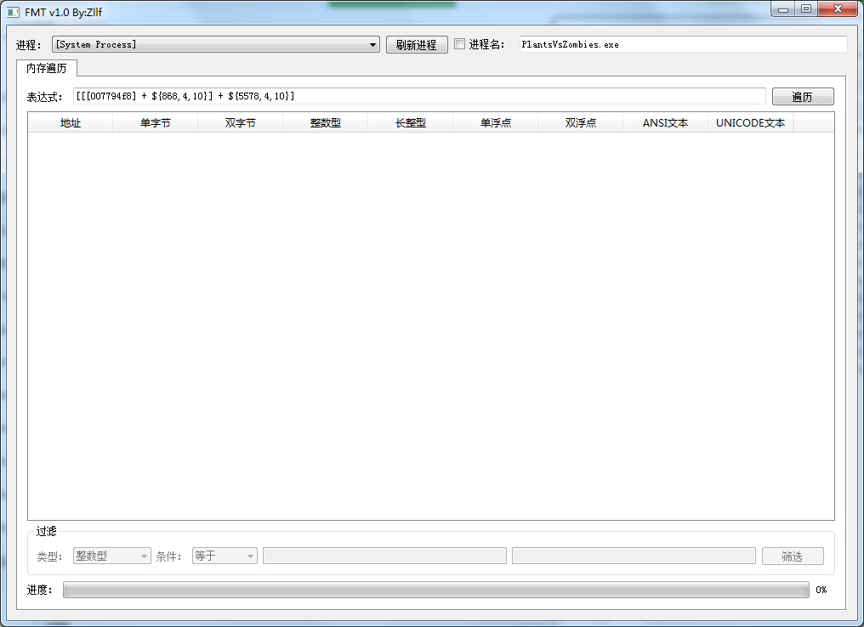Screen dimensions: 864x627
Task: Click the UNICODE文本 column header
Action: pyautogui.click(x=750, y=122)
